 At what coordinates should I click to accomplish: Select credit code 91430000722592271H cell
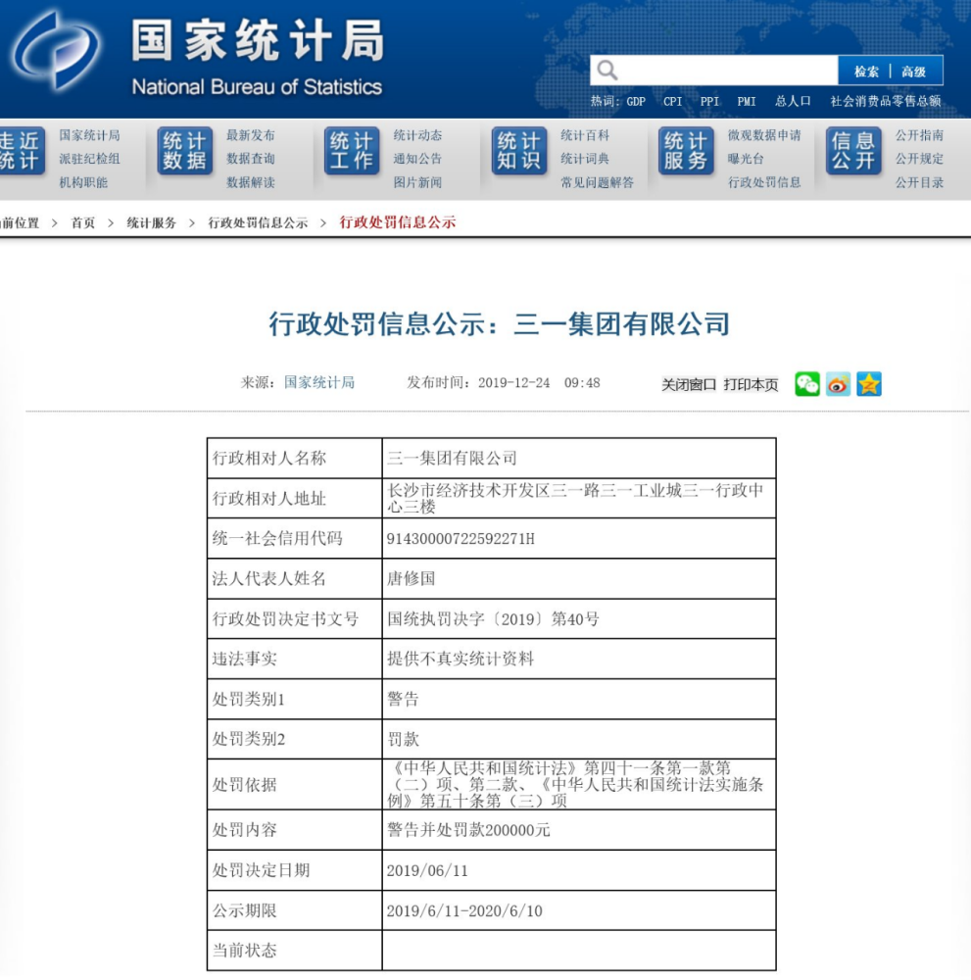coord(579,539)
